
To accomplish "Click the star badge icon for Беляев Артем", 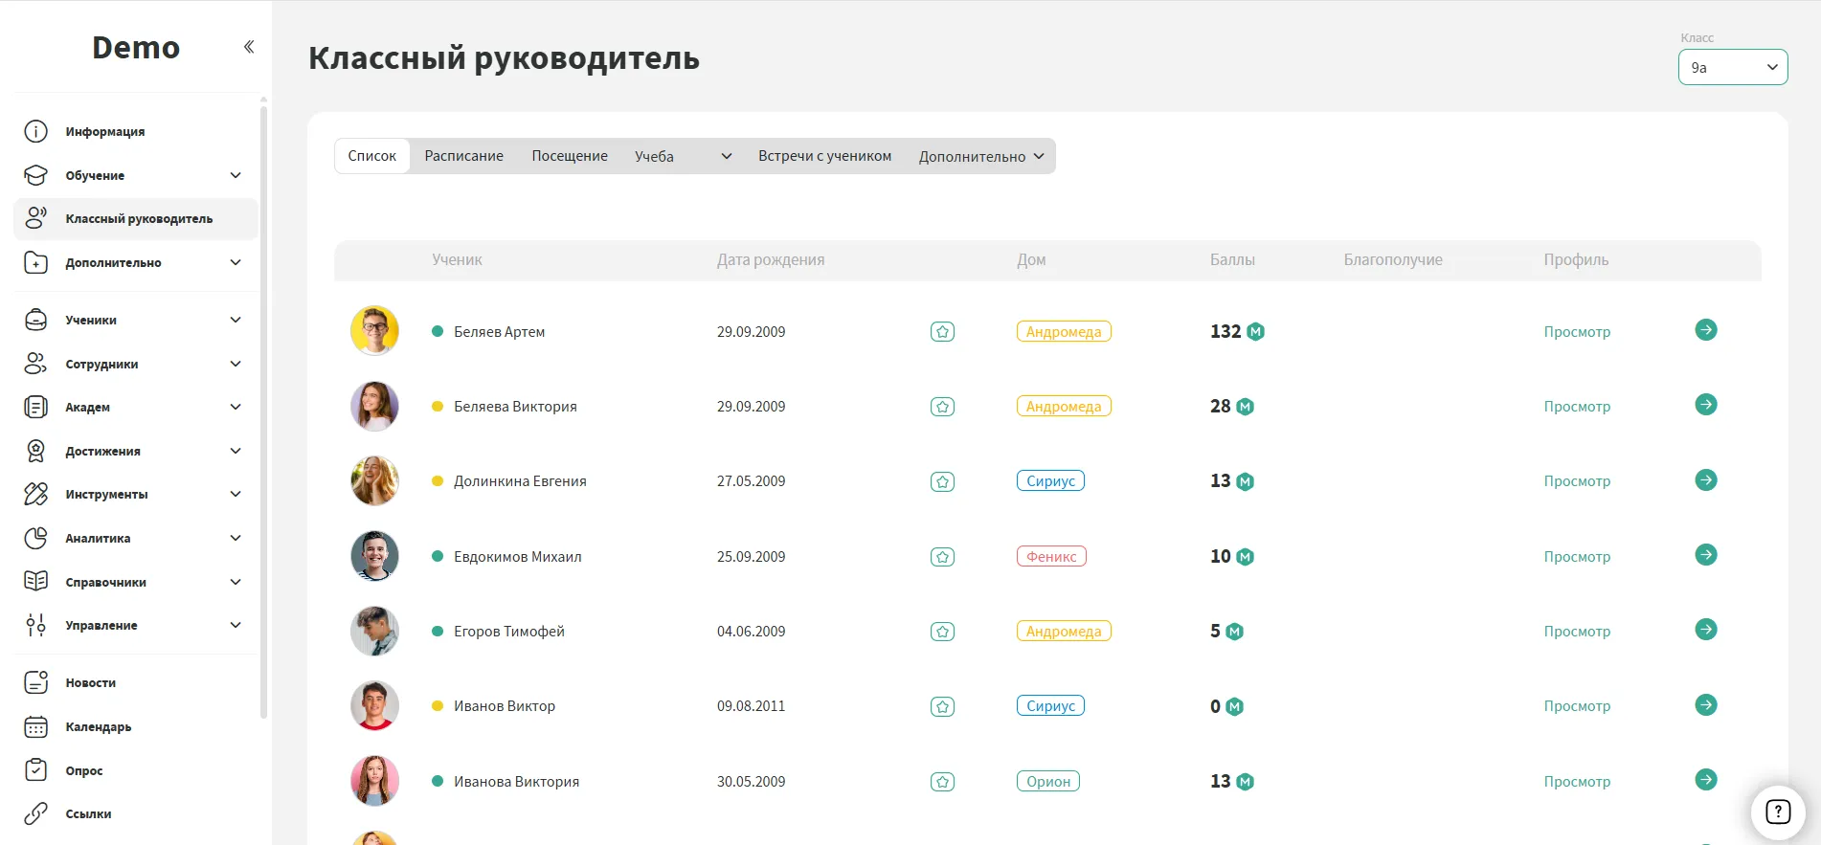I will coord(942,332).
